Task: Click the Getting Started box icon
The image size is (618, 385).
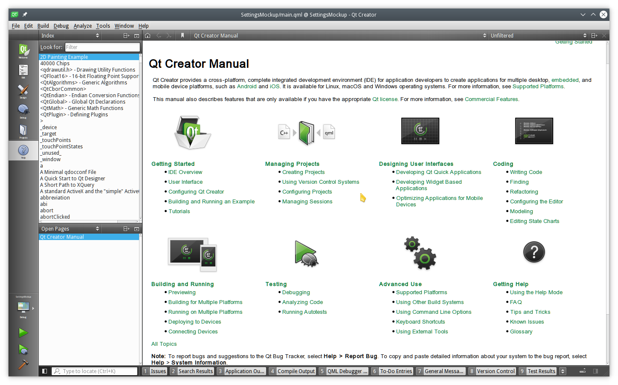Action: tap(192, 133)
